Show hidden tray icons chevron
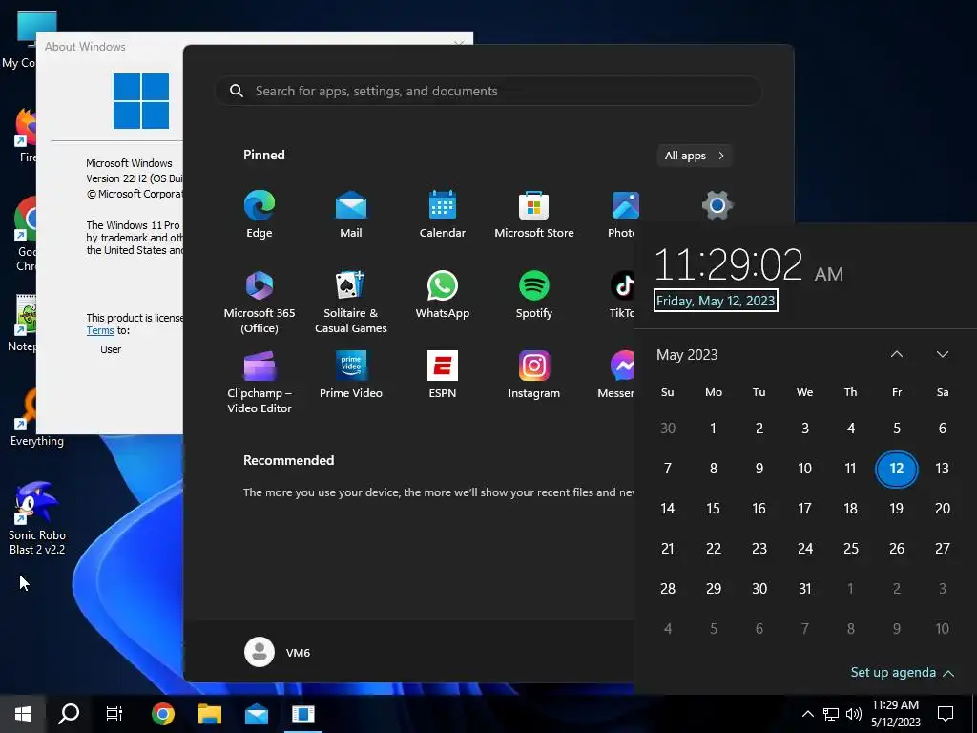 tap(807, 714)
